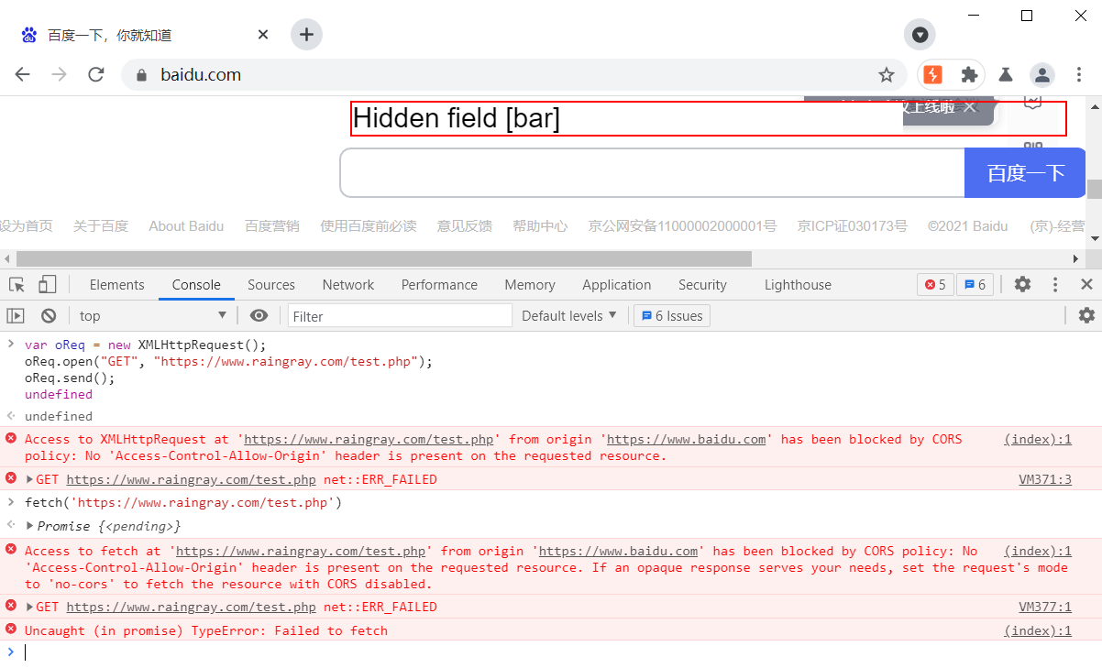The width and height of the screenshot is (1102, 668).
Task: Focus the Baidu search input box
Action: click(x=652, y=173)
